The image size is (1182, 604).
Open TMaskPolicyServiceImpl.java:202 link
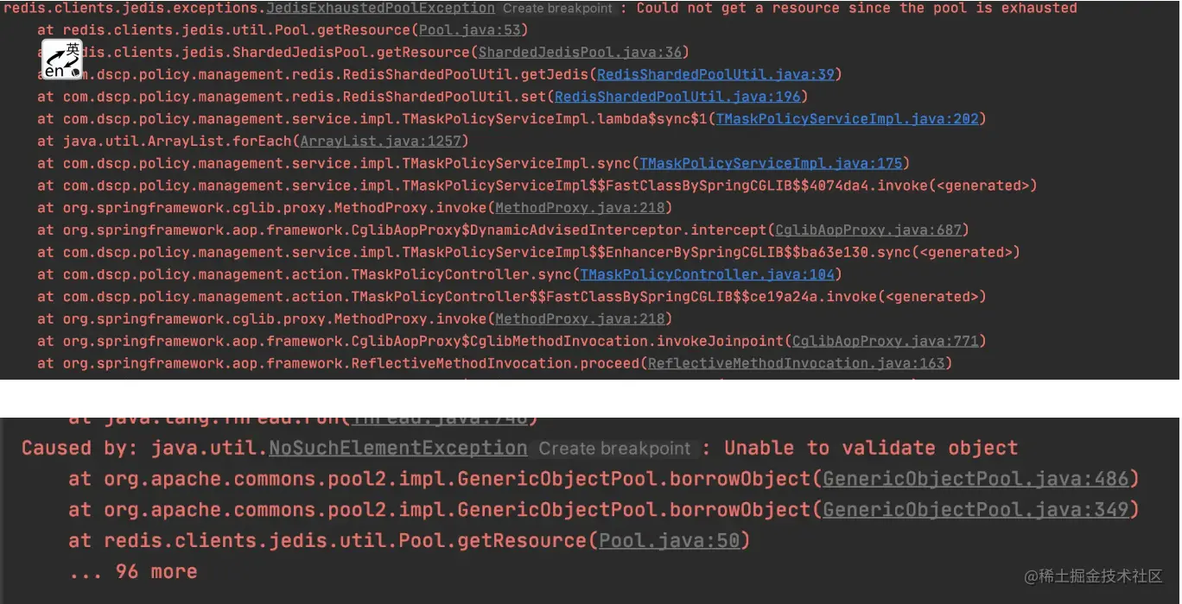click(x=848, y=119)
